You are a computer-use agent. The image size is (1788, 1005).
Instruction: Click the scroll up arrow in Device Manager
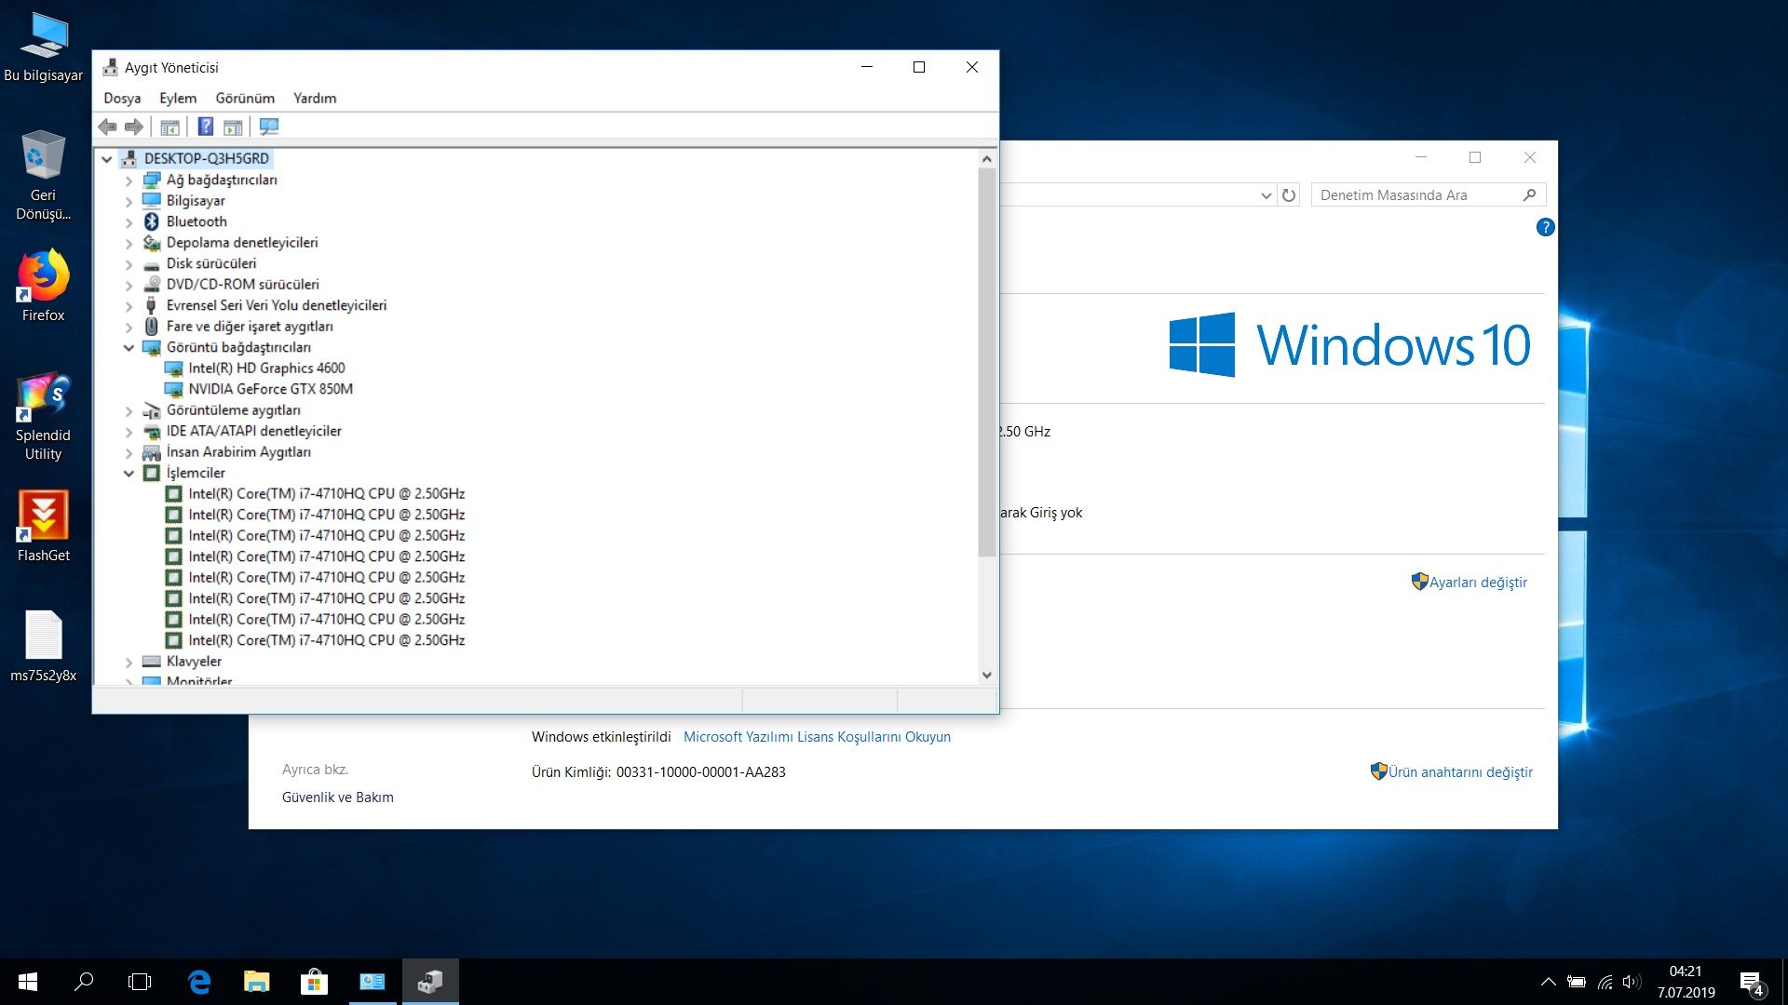pos(986,159)
